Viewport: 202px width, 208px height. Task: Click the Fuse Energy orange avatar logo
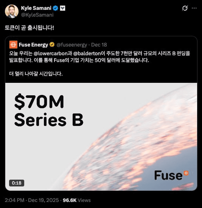pyautogui.click(x=13, y=45)
